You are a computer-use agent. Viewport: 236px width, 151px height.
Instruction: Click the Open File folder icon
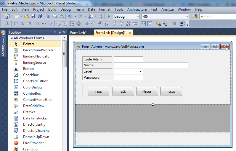click(27, 16)
